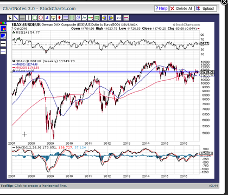This screenshot has width=228, height=195.
Task: Open the blue fill color swatch
Action: click(x=3, y=36)
